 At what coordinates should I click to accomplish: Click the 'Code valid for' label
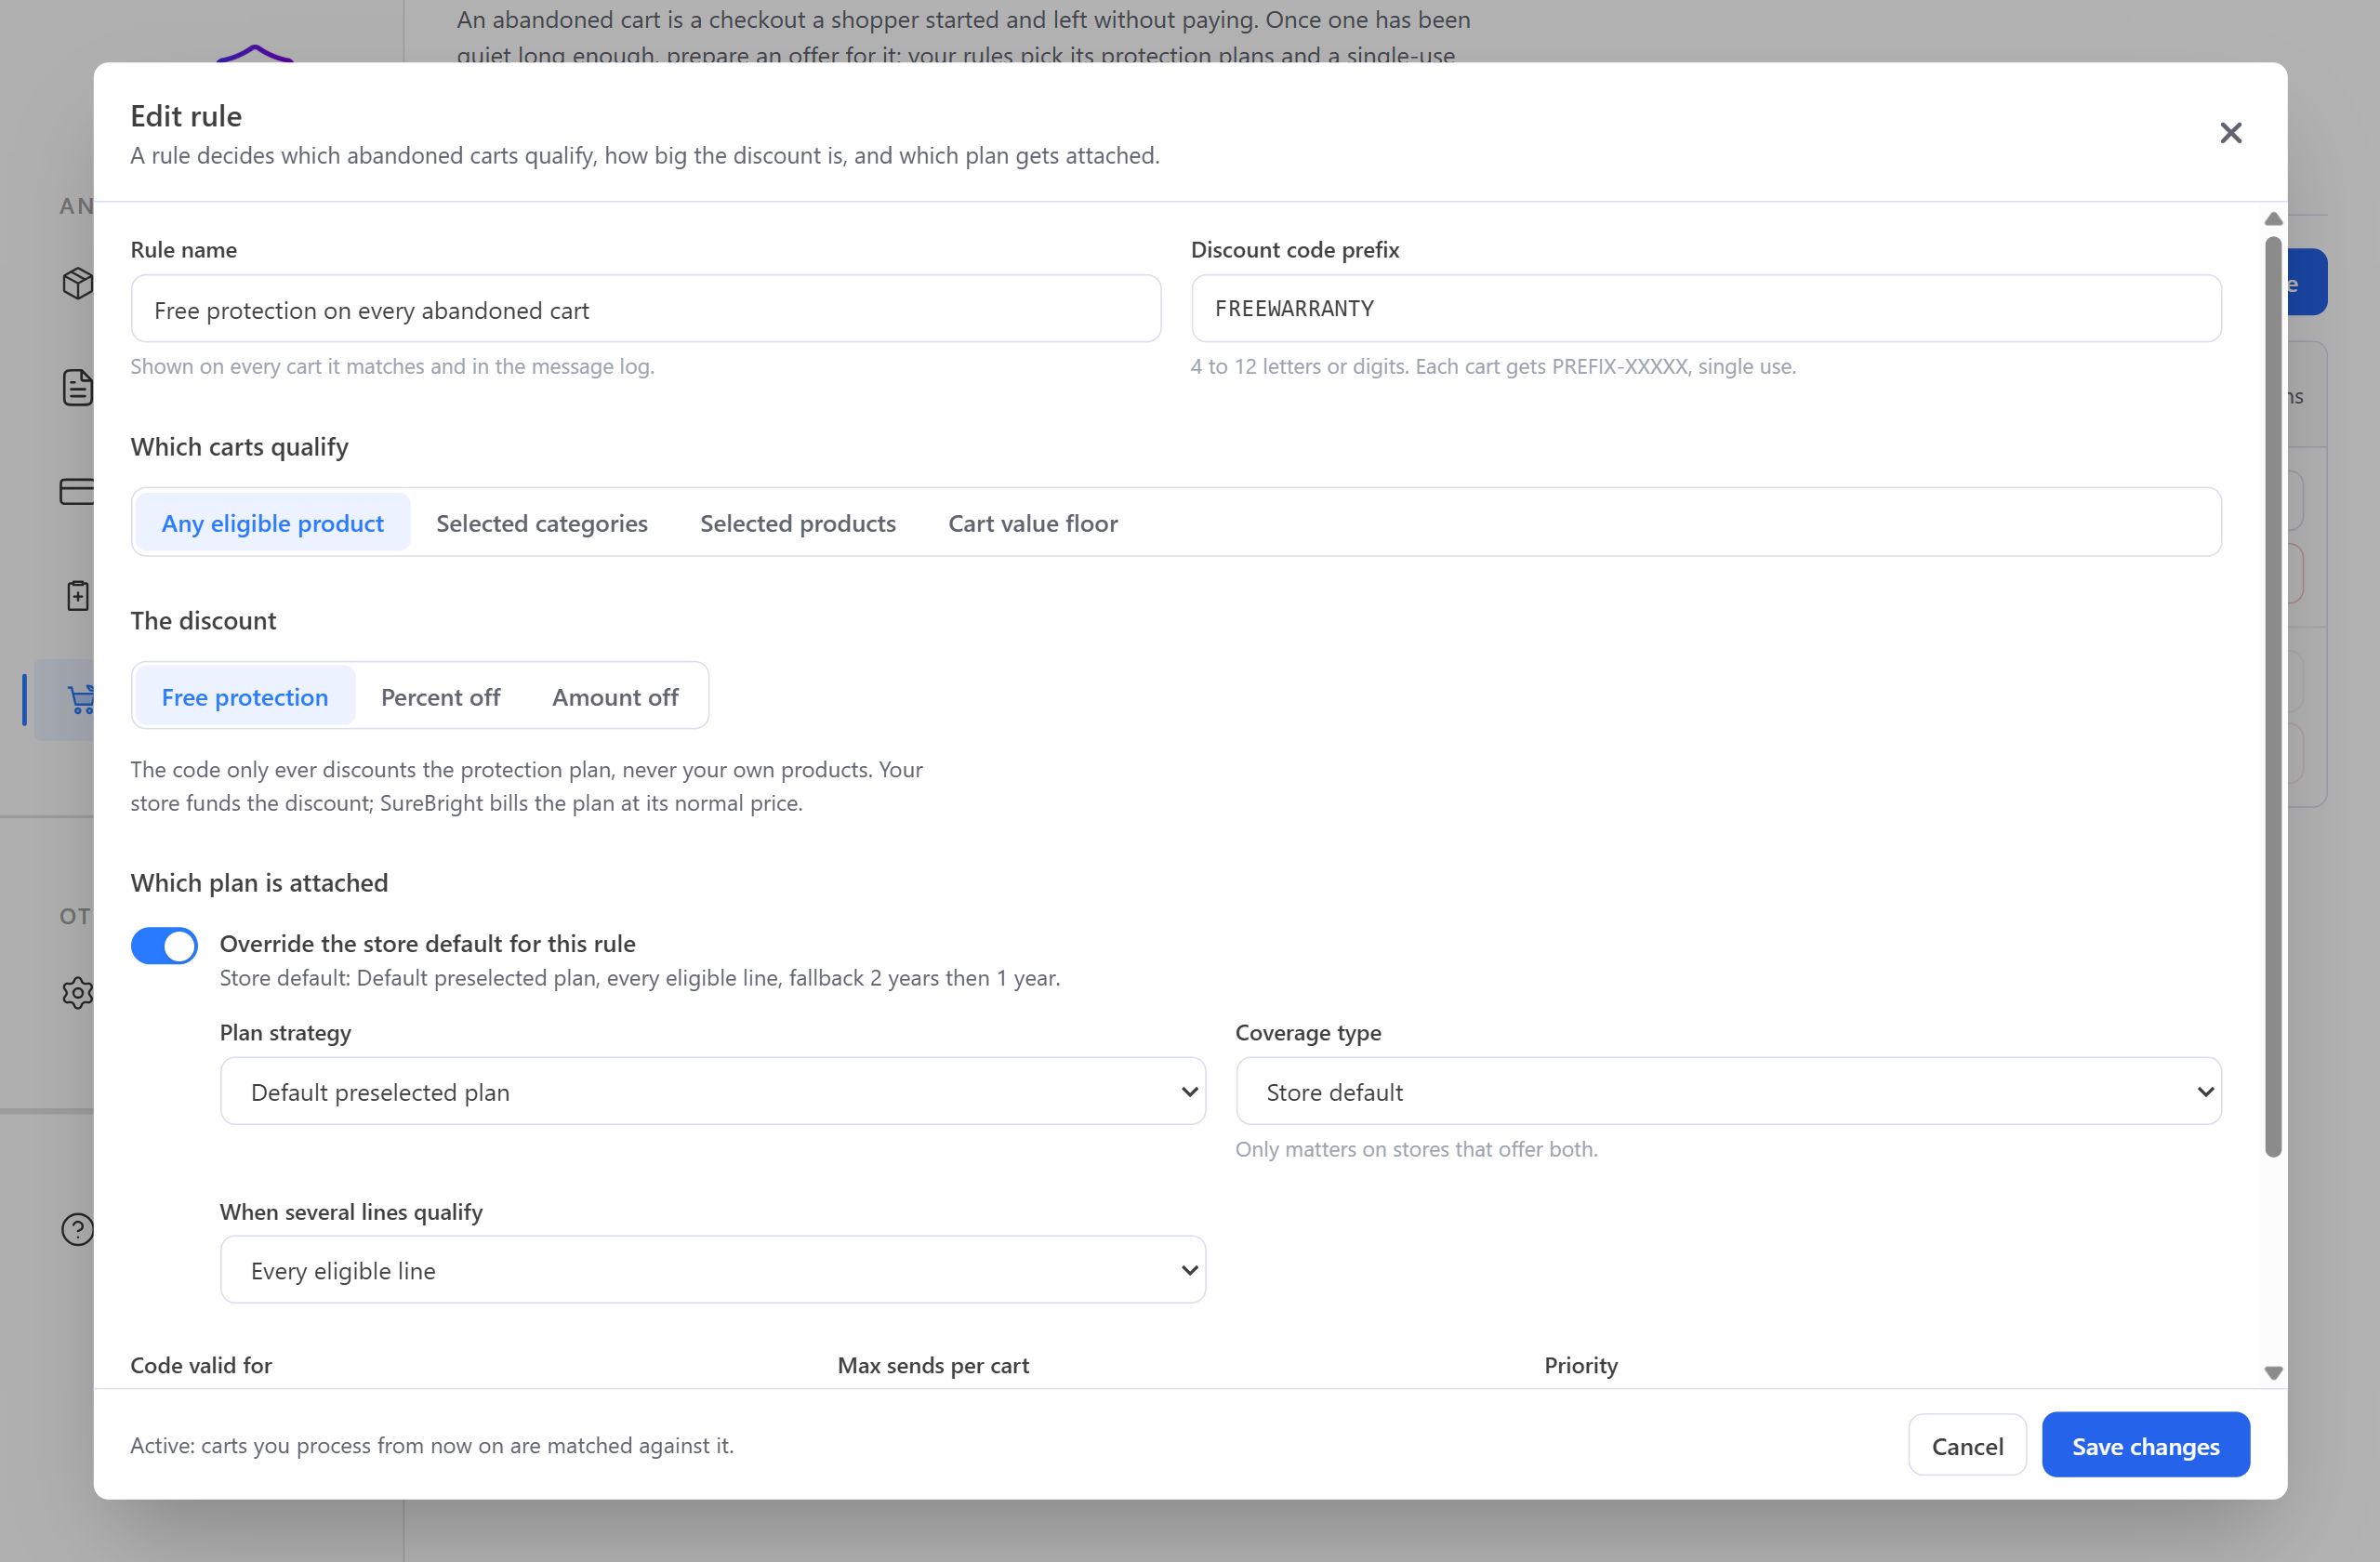pyautogui.click(x=201, y=1365)
